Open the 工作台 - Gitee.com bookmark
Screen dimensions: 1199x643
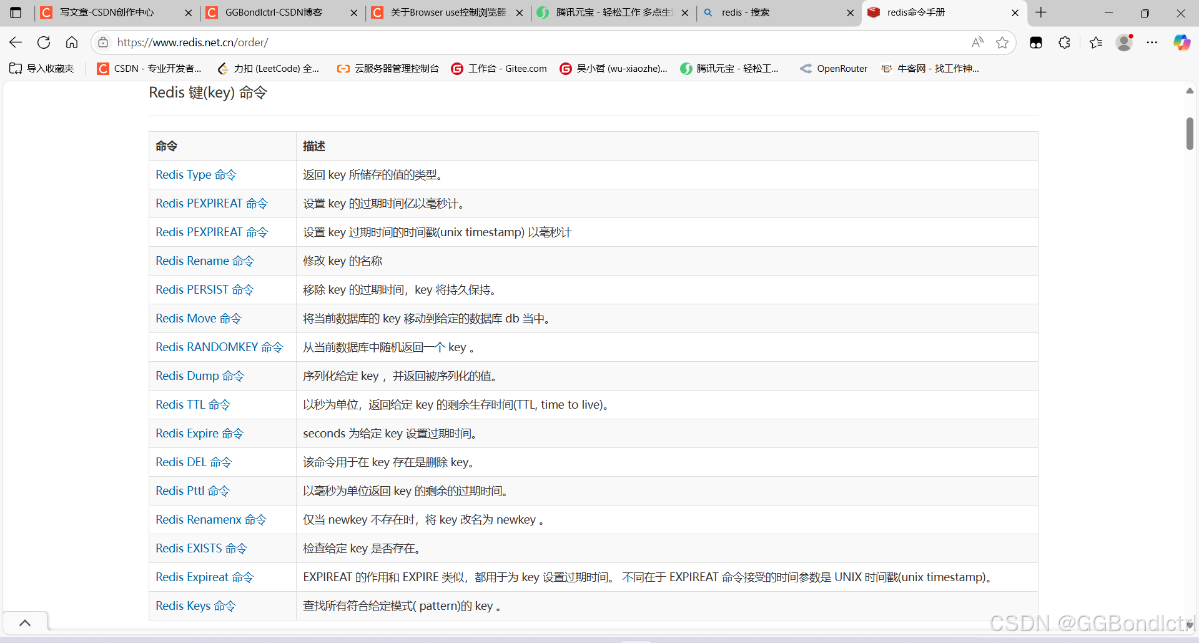click(499, 69)
